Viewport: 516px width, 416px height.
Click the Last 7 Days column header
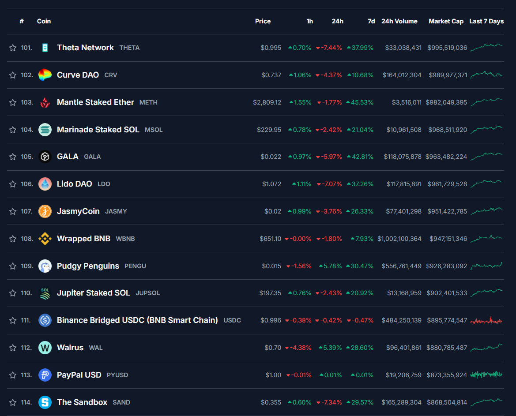(486, 21)
